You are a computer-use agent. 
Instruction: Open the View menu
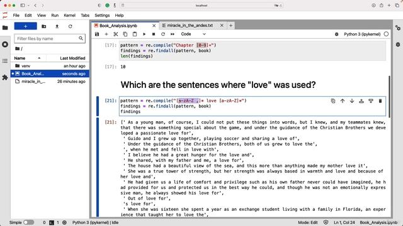tap(42, 15)
